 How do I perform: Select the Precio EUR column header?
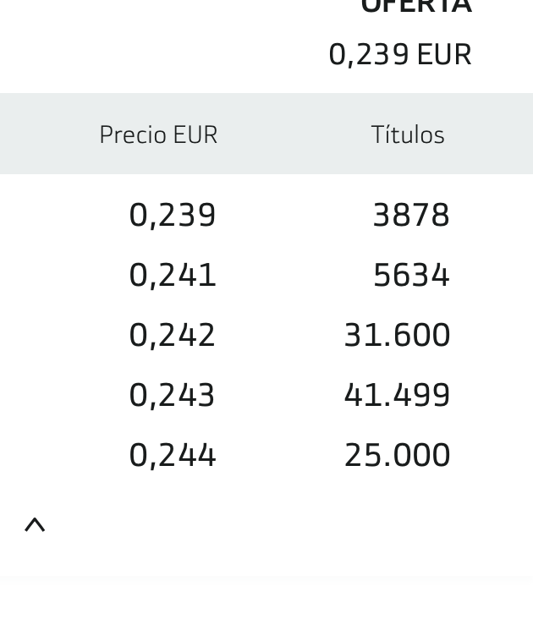[x=158, y=134]
